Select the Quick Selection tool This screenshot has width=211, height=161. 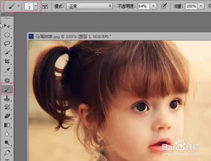pyautogui.click(x=7, y=53)
